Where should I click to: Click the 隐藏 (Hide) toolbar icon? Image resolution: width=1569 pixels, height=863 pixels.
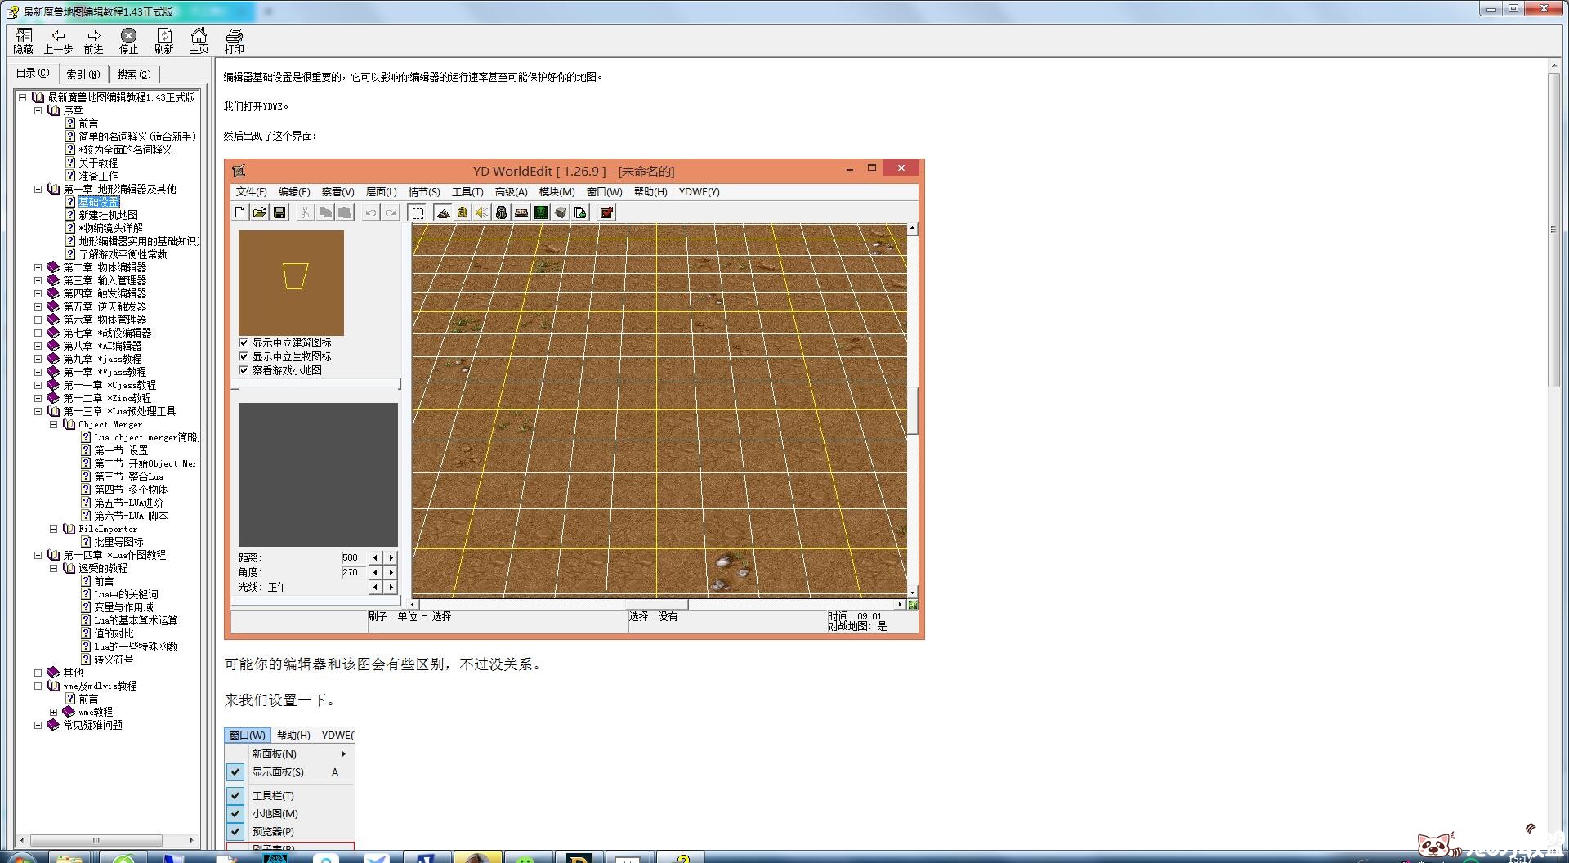(x=24, y=40)
